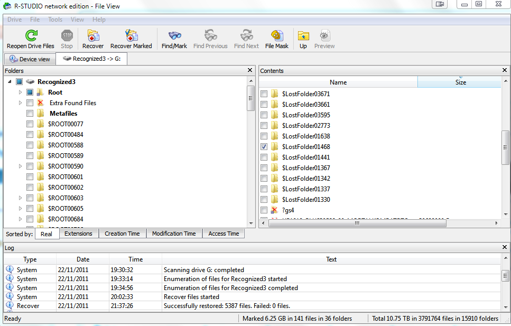Select the Recognized3 -> G: tab
The image size is (511, 326).
pos(91,59)
